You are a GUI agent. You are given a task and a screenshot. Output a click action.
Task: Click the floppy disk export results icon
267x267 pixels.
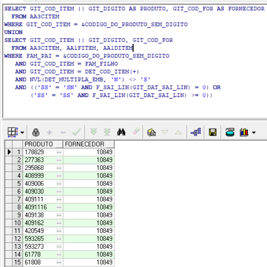(x=213, y=132)
